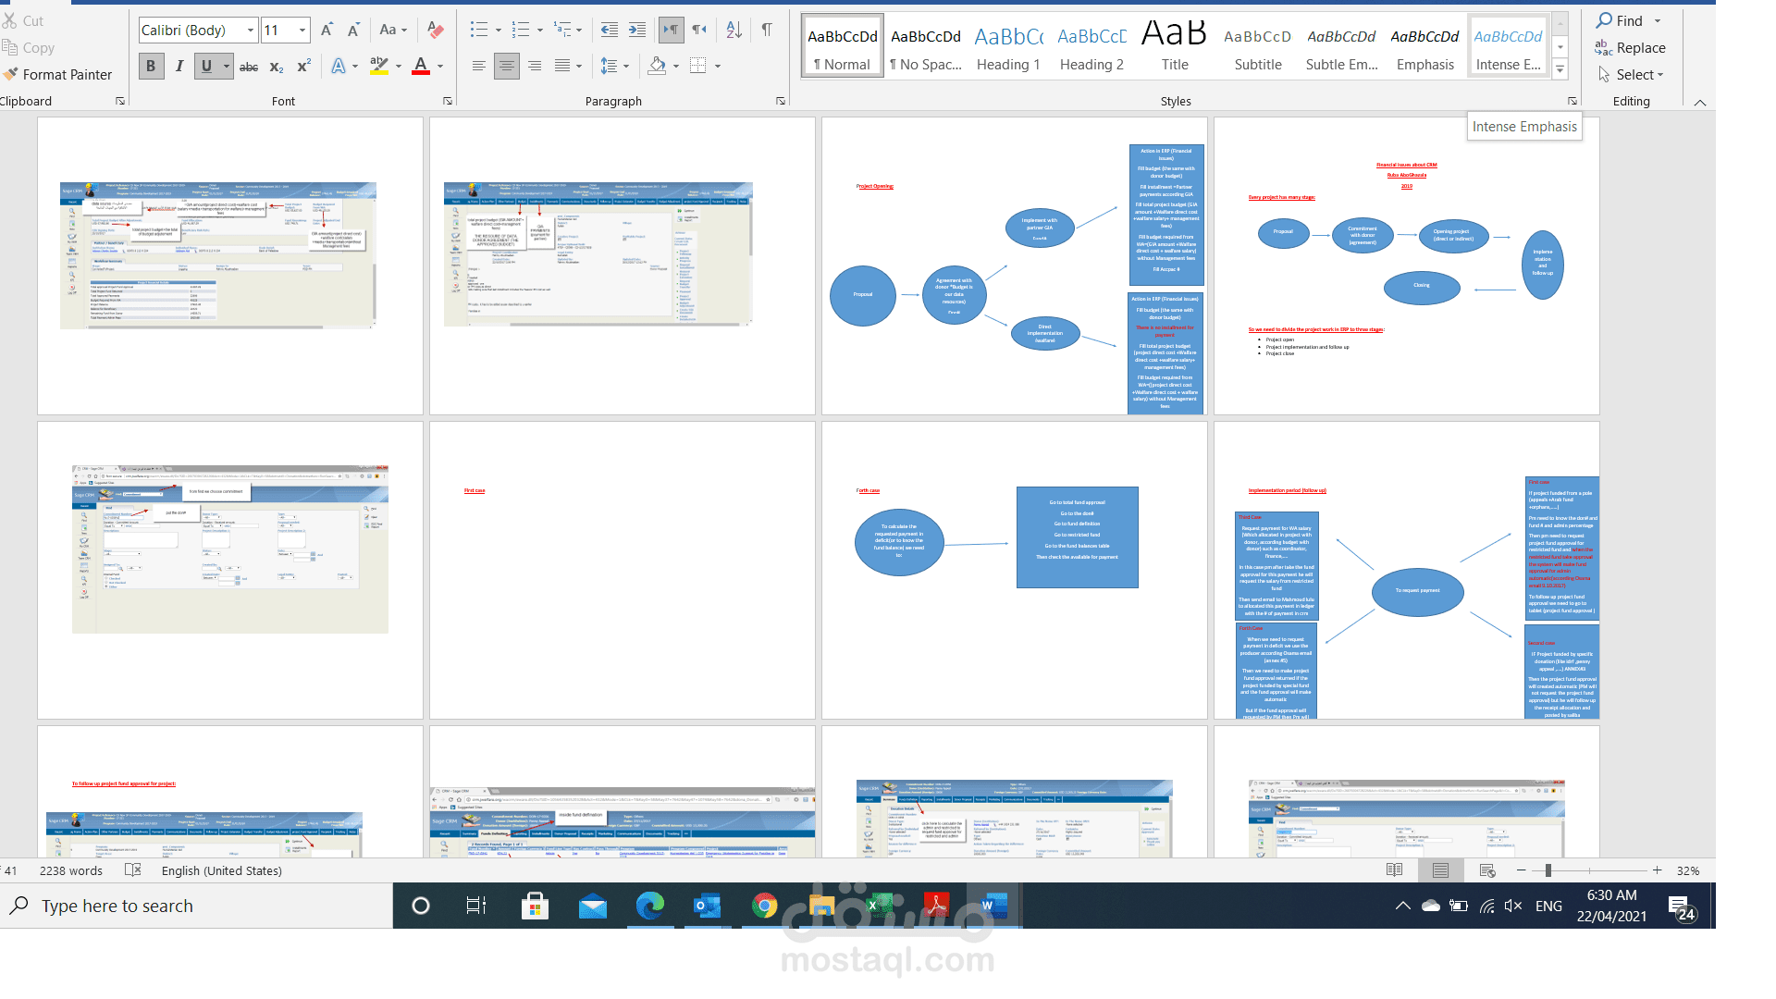
Task: Click the 32% zoom level
Action: point(1688,870)
